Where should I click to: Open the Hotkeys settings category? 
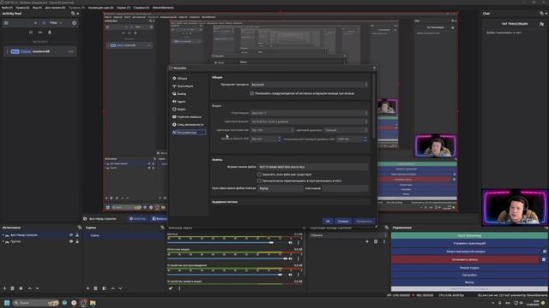(x=189, y=116)
